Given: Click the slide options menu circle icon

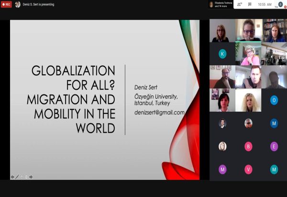Looking at the screenshot, I should [26, 176].
